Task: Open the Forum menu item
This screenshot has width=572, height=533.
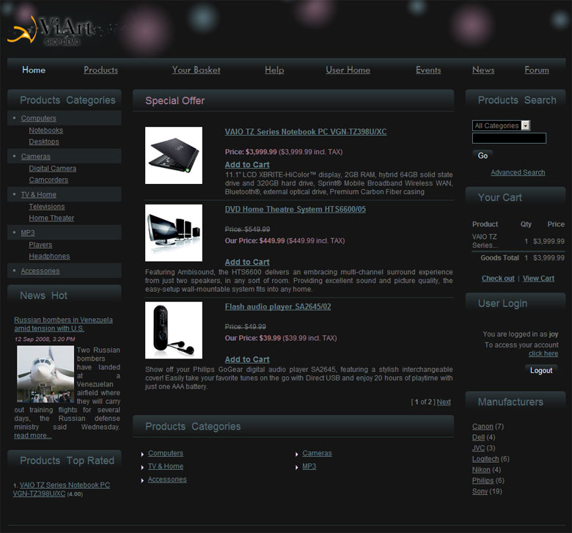Action: tap(537, 70)
